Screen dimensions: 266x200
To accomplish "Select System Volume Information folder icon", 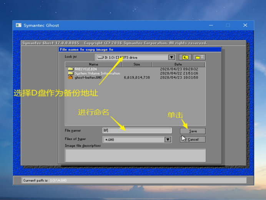I will point(70,73).
